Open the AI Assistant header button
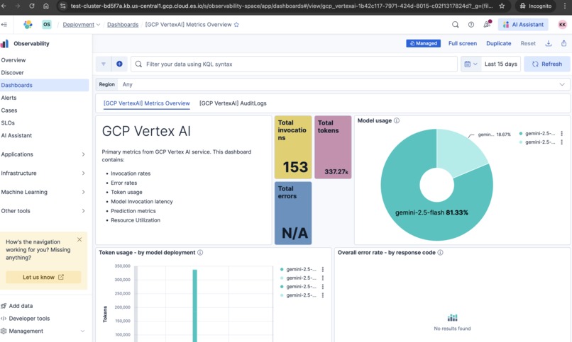 pos(523,24)
